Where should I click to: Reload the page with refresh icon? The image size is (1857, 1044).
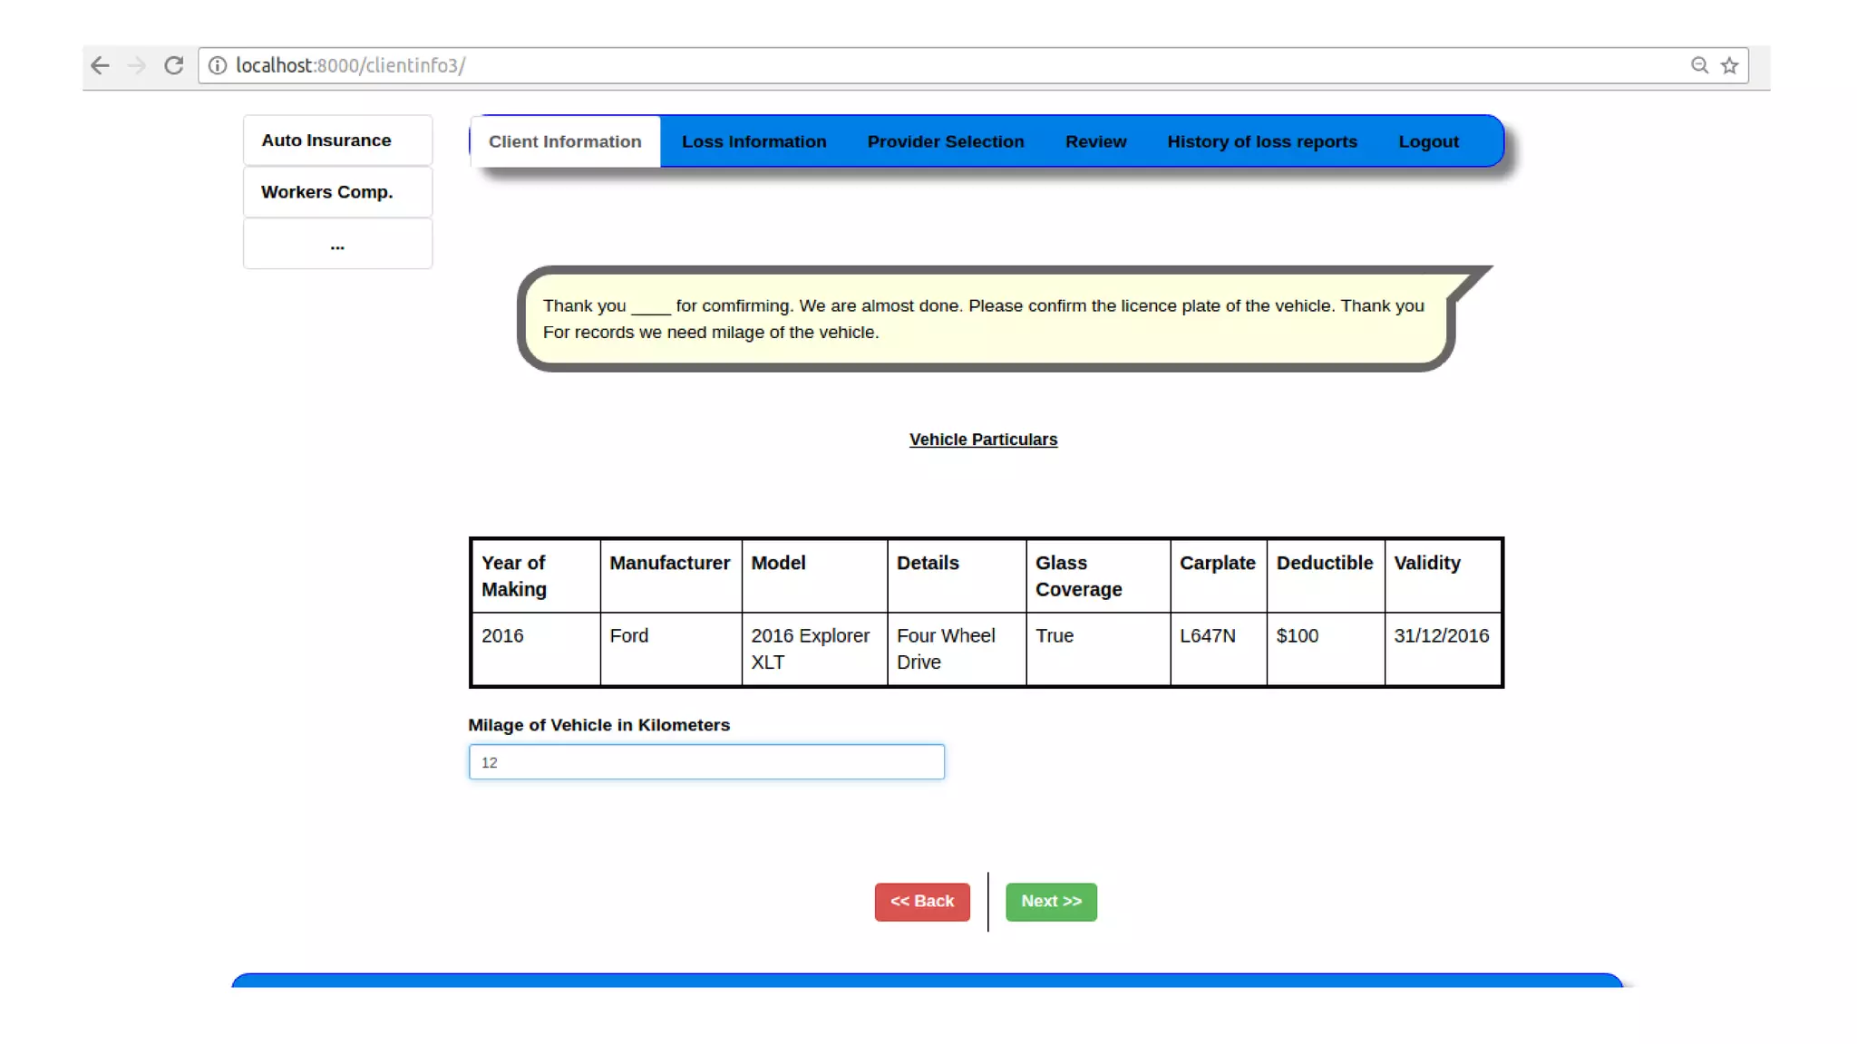click(174, 65)
